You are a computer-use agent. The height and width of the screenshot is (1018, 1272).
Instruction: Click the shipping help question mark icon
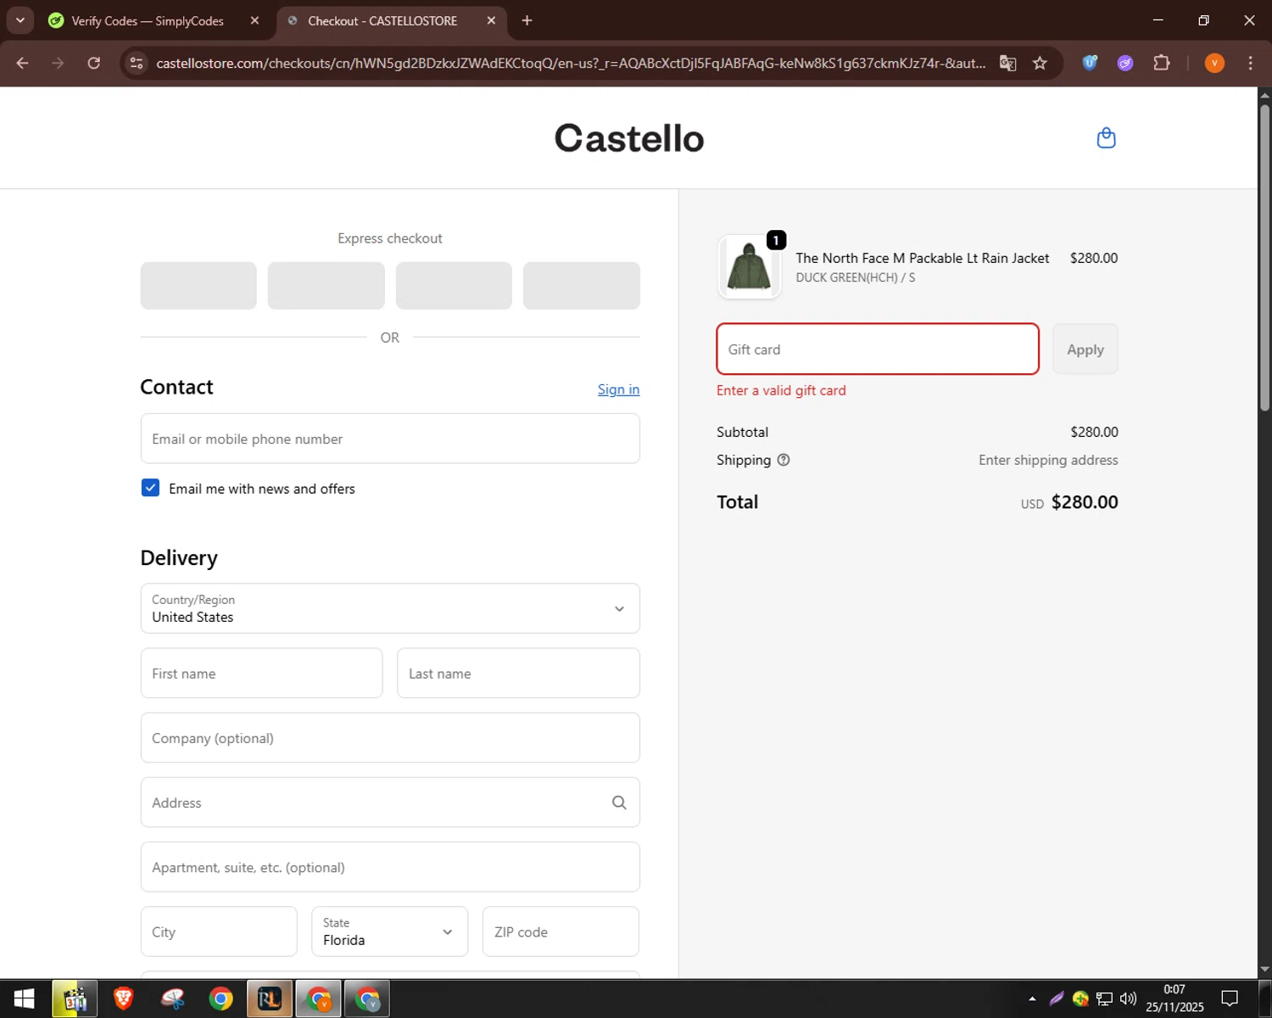point(784,460)
